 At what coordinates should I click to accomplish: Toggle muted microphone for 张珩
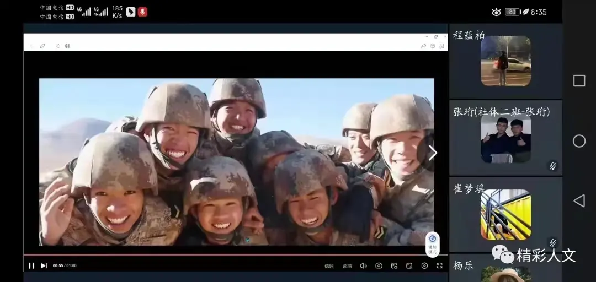click(552, 166)
